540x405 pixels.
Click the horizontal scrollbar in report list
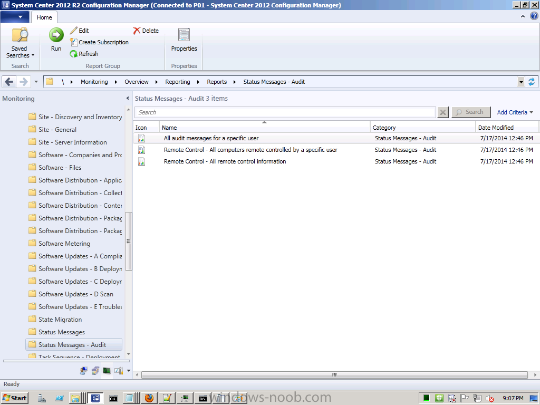(334, 375)
